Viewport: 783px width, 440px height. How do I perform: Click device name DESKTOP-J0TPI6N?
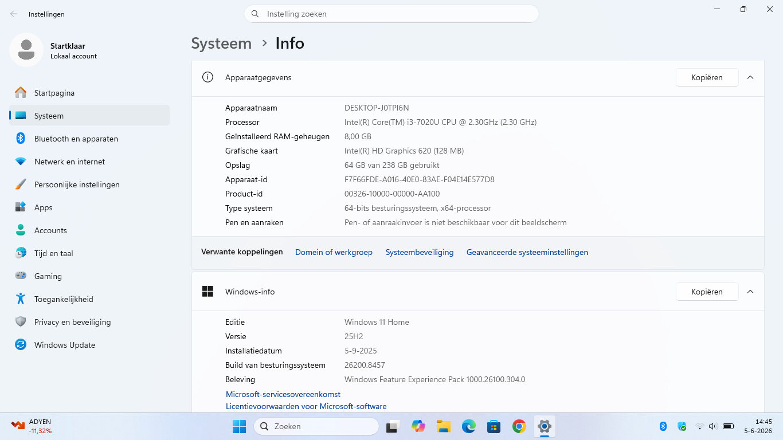[377, 108]
